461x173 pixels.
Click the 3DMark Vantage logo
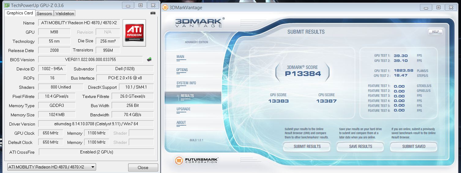(199, 23)
